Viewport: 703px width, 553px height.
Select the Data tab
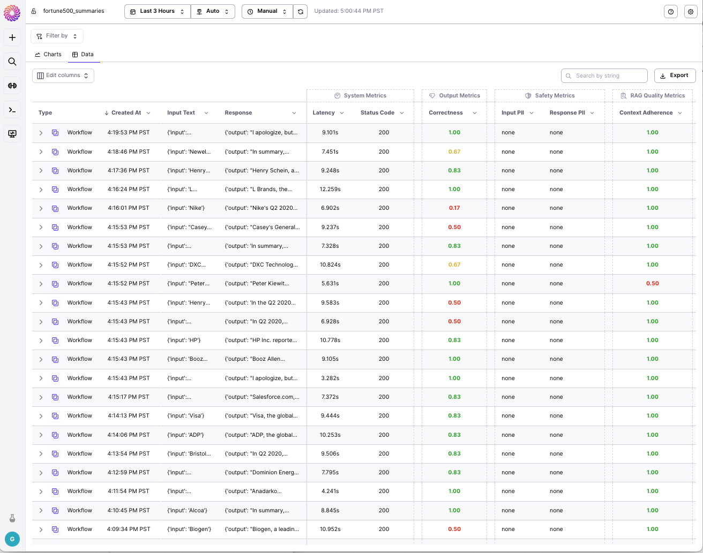tap(83, 55)
